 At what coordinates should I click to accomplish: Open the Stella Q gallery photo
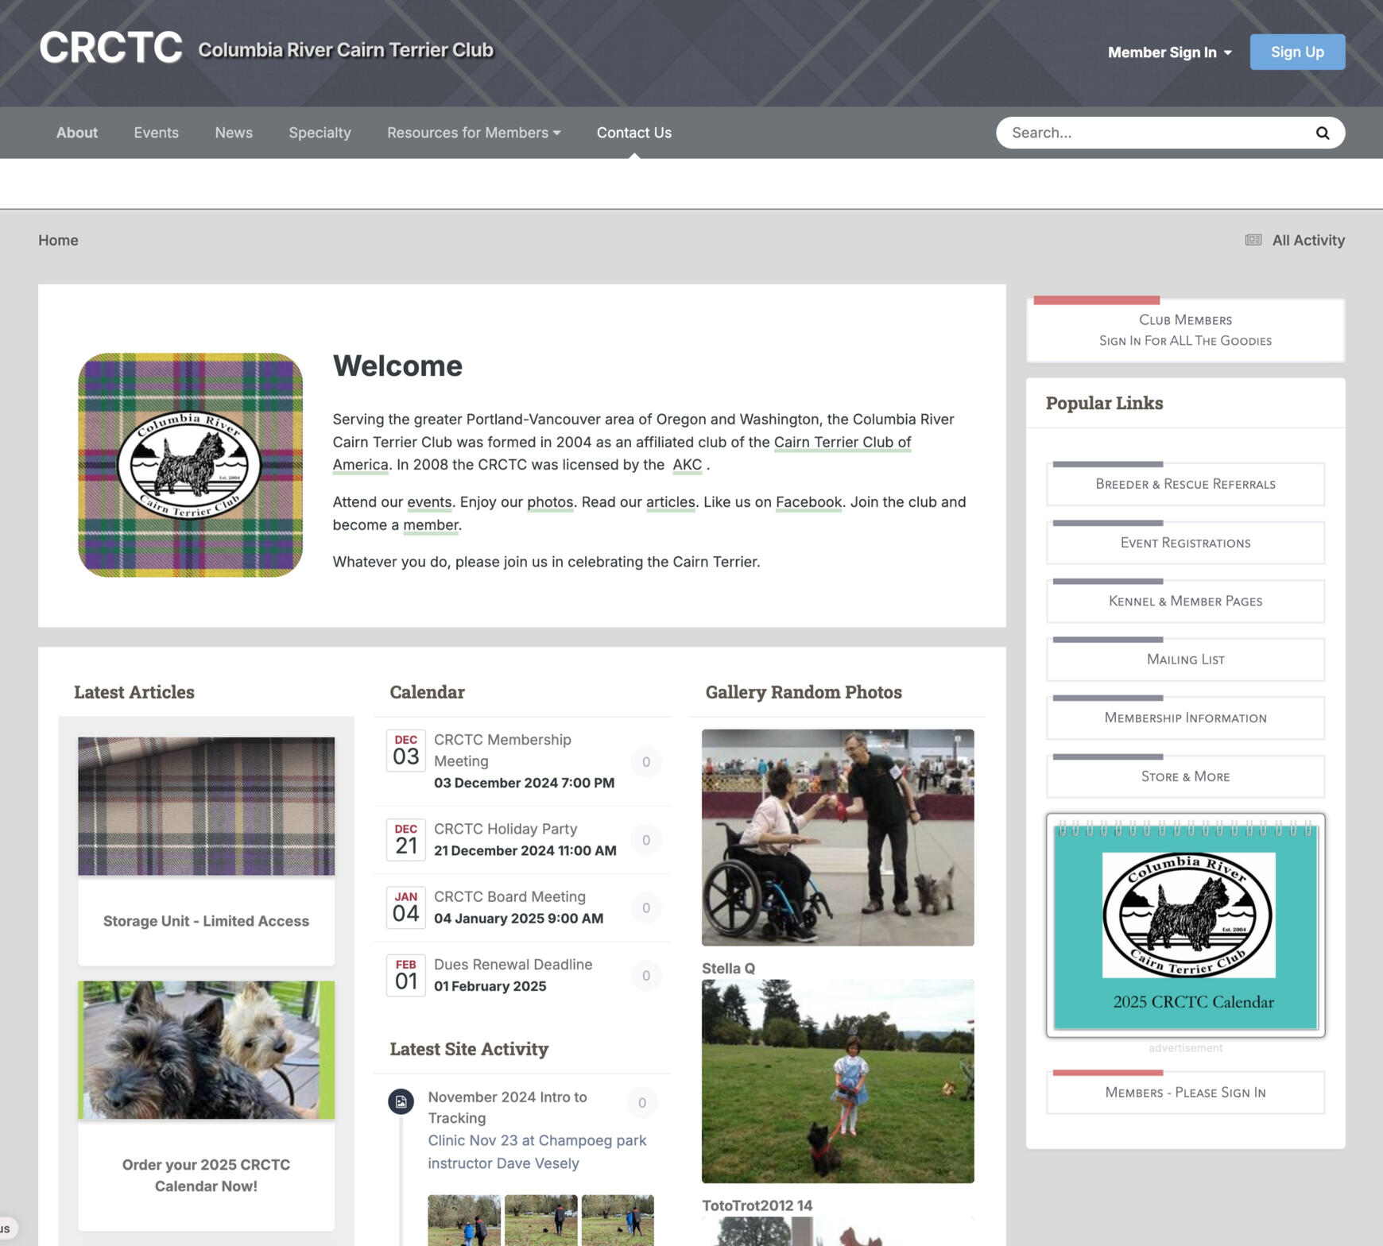(837, 1081)
